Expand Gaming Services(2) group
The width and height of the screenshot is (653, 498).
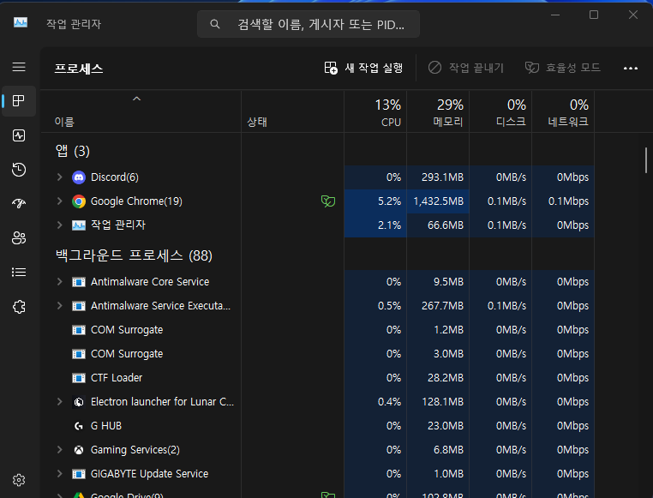coord(59,450)
